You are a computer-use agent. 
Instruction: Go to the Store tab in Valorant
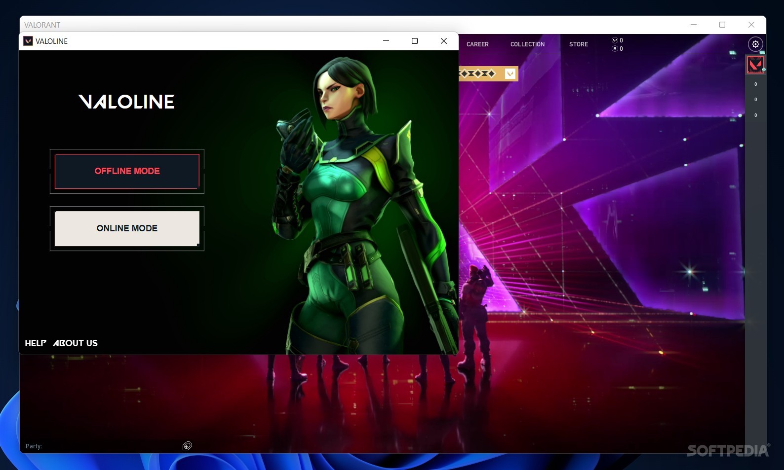coord(579,44)
